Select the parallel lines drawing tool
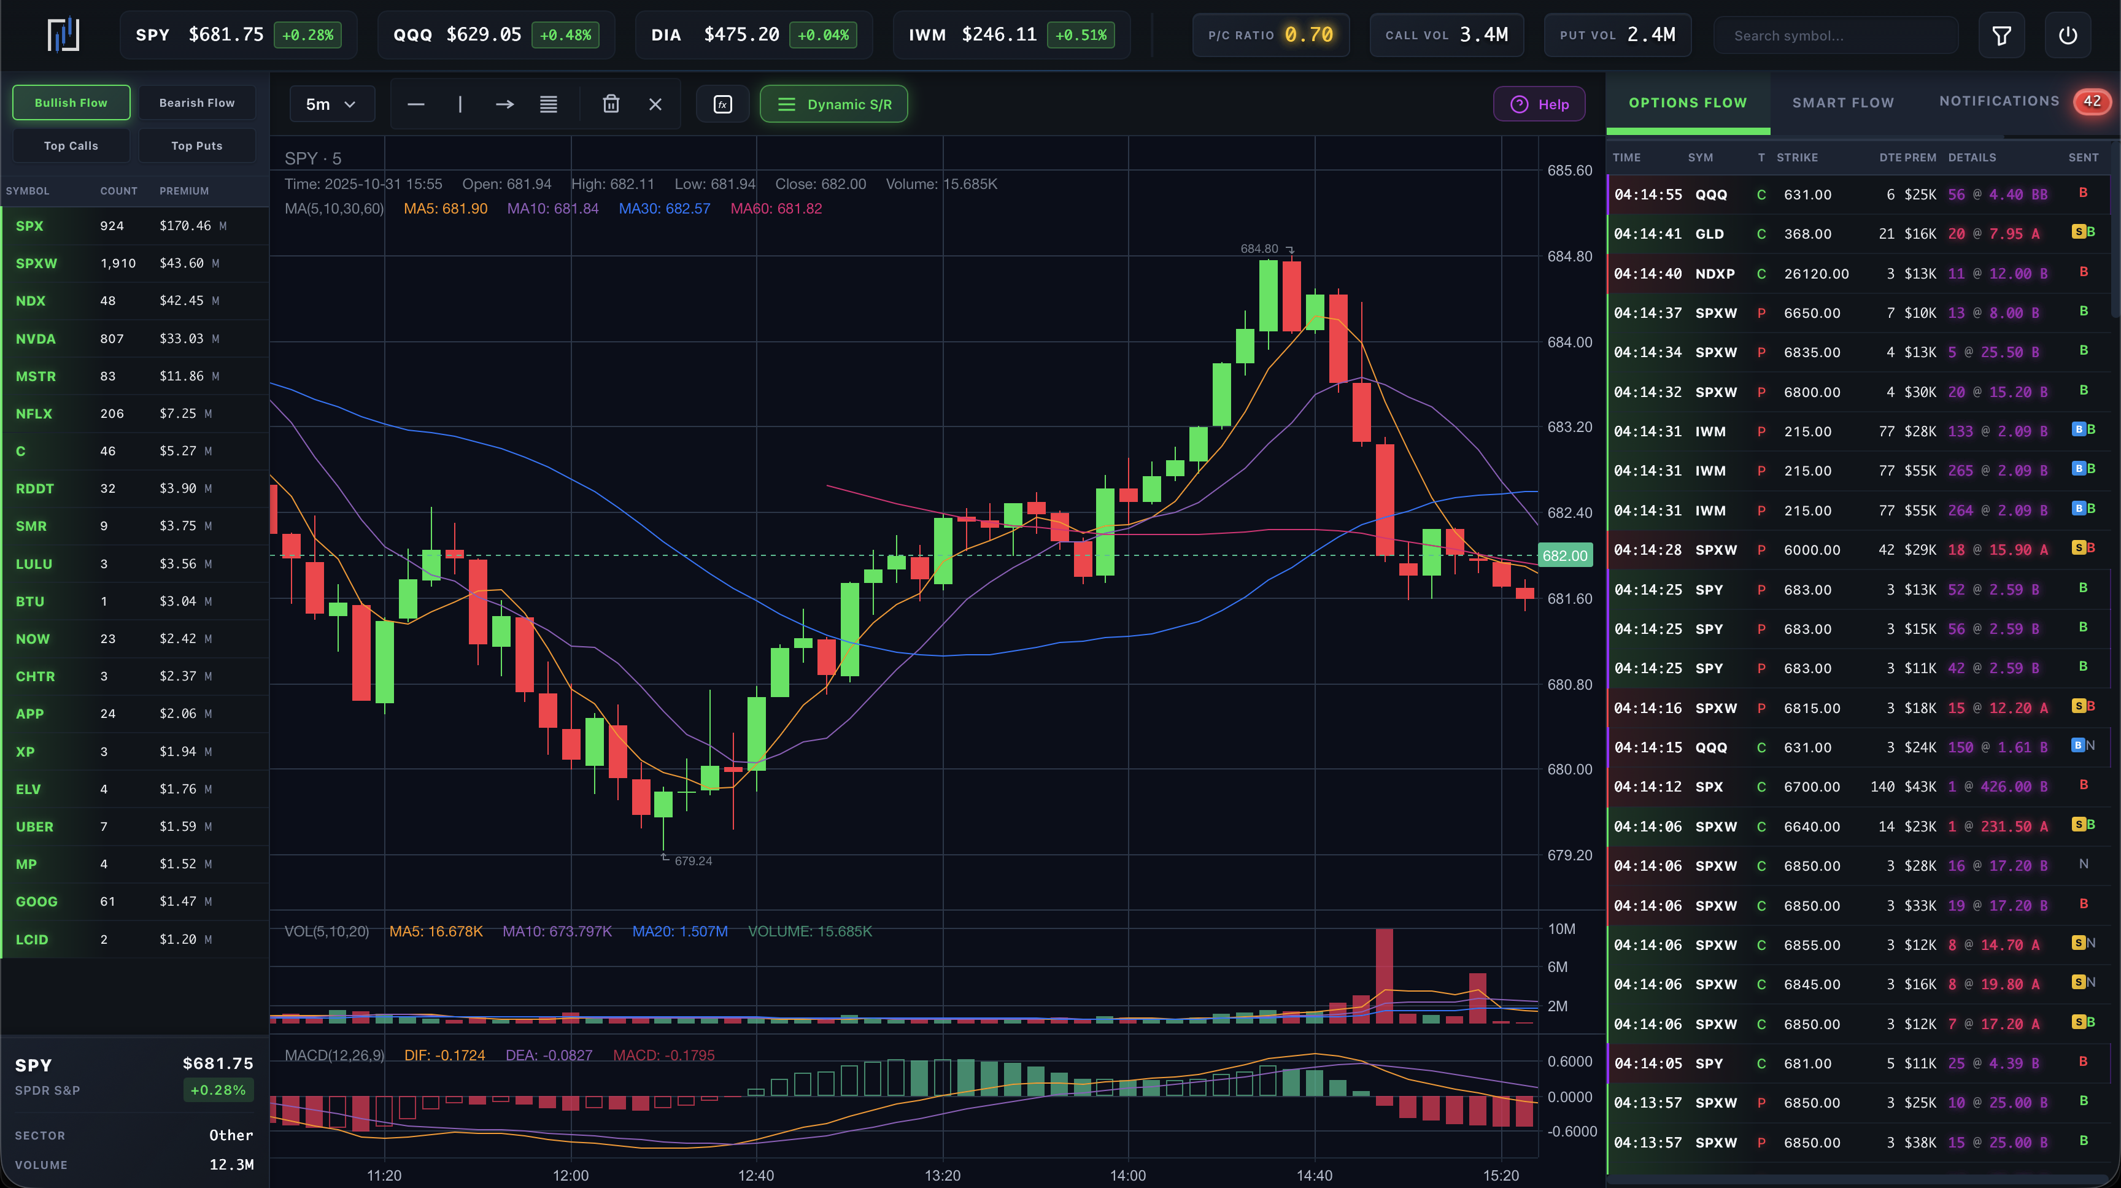Screen dimensions: 2121x1188 (x=549, y=104)
